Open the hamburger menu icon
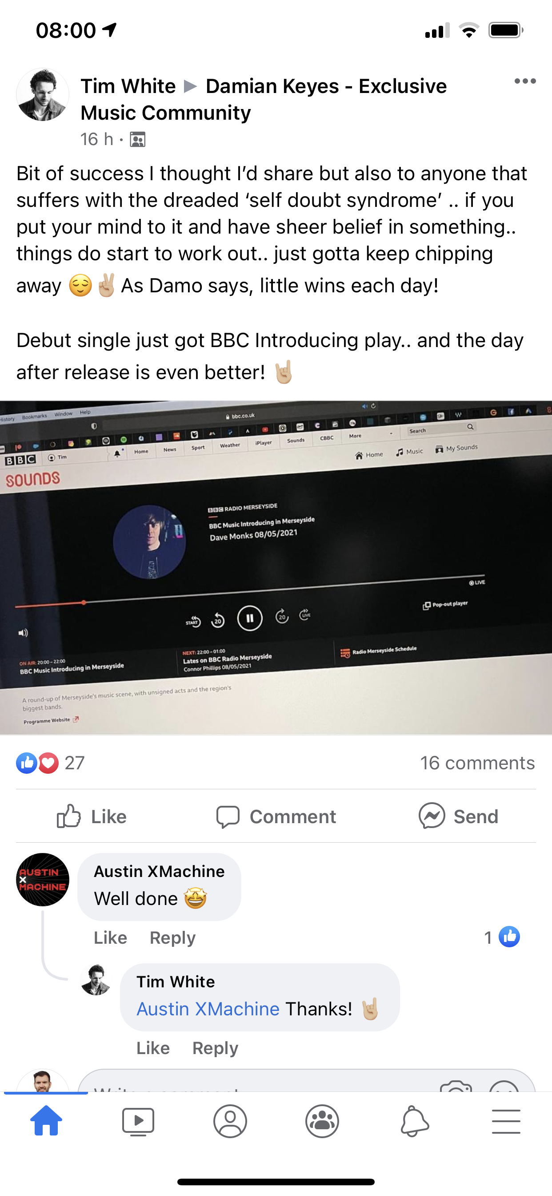The height and width of the screenshot is (1196, 552). 506,1121
